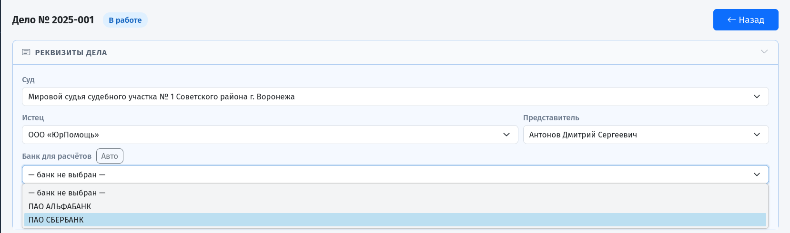Click the В работе status badge
790x233 pixels.
(125, 20)
